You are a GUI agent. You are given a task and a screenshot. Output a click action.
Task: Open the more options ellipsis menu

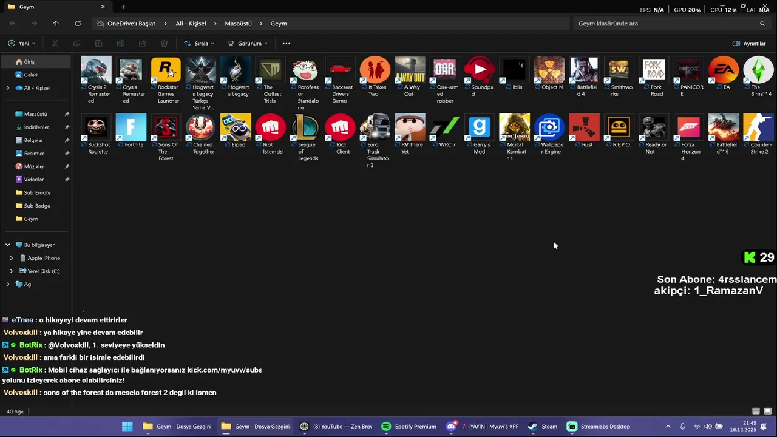pos(287,44)
